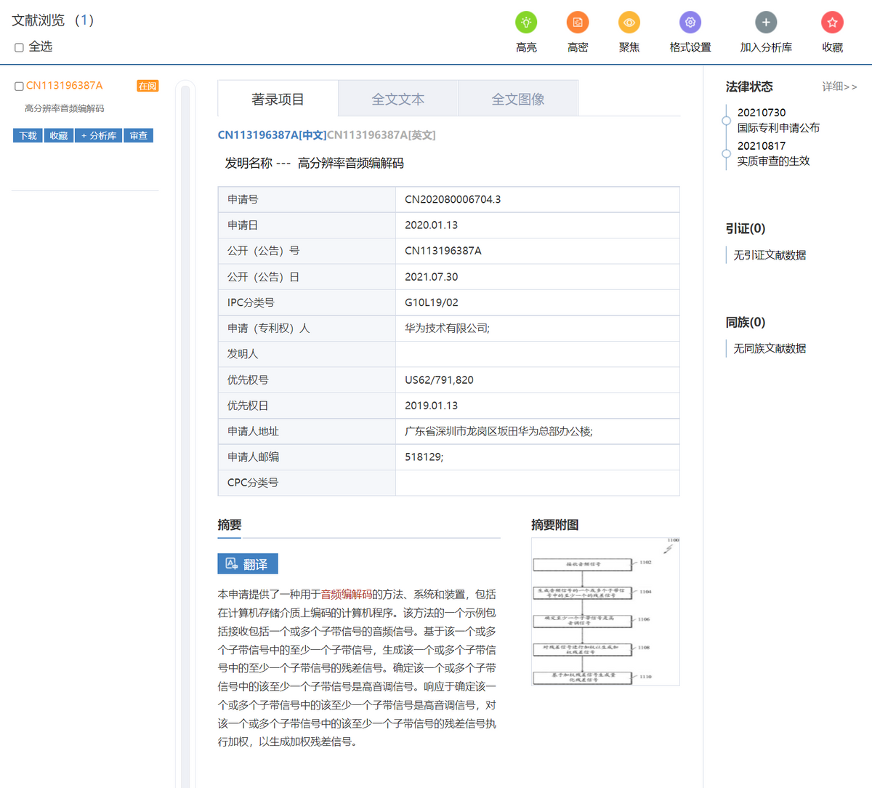
Task: Click the 在阅 status badge
Action: click(148, 86)
